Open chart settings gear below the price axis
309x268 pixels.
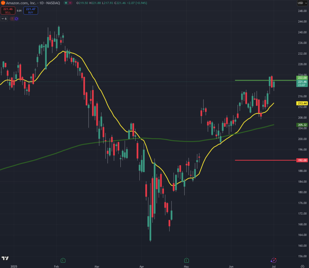click(302, 266)
